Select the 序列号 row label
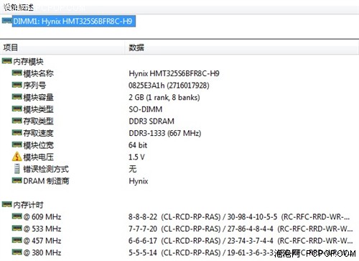The width and height of the screenshot is (359, 261). [34, 86]
